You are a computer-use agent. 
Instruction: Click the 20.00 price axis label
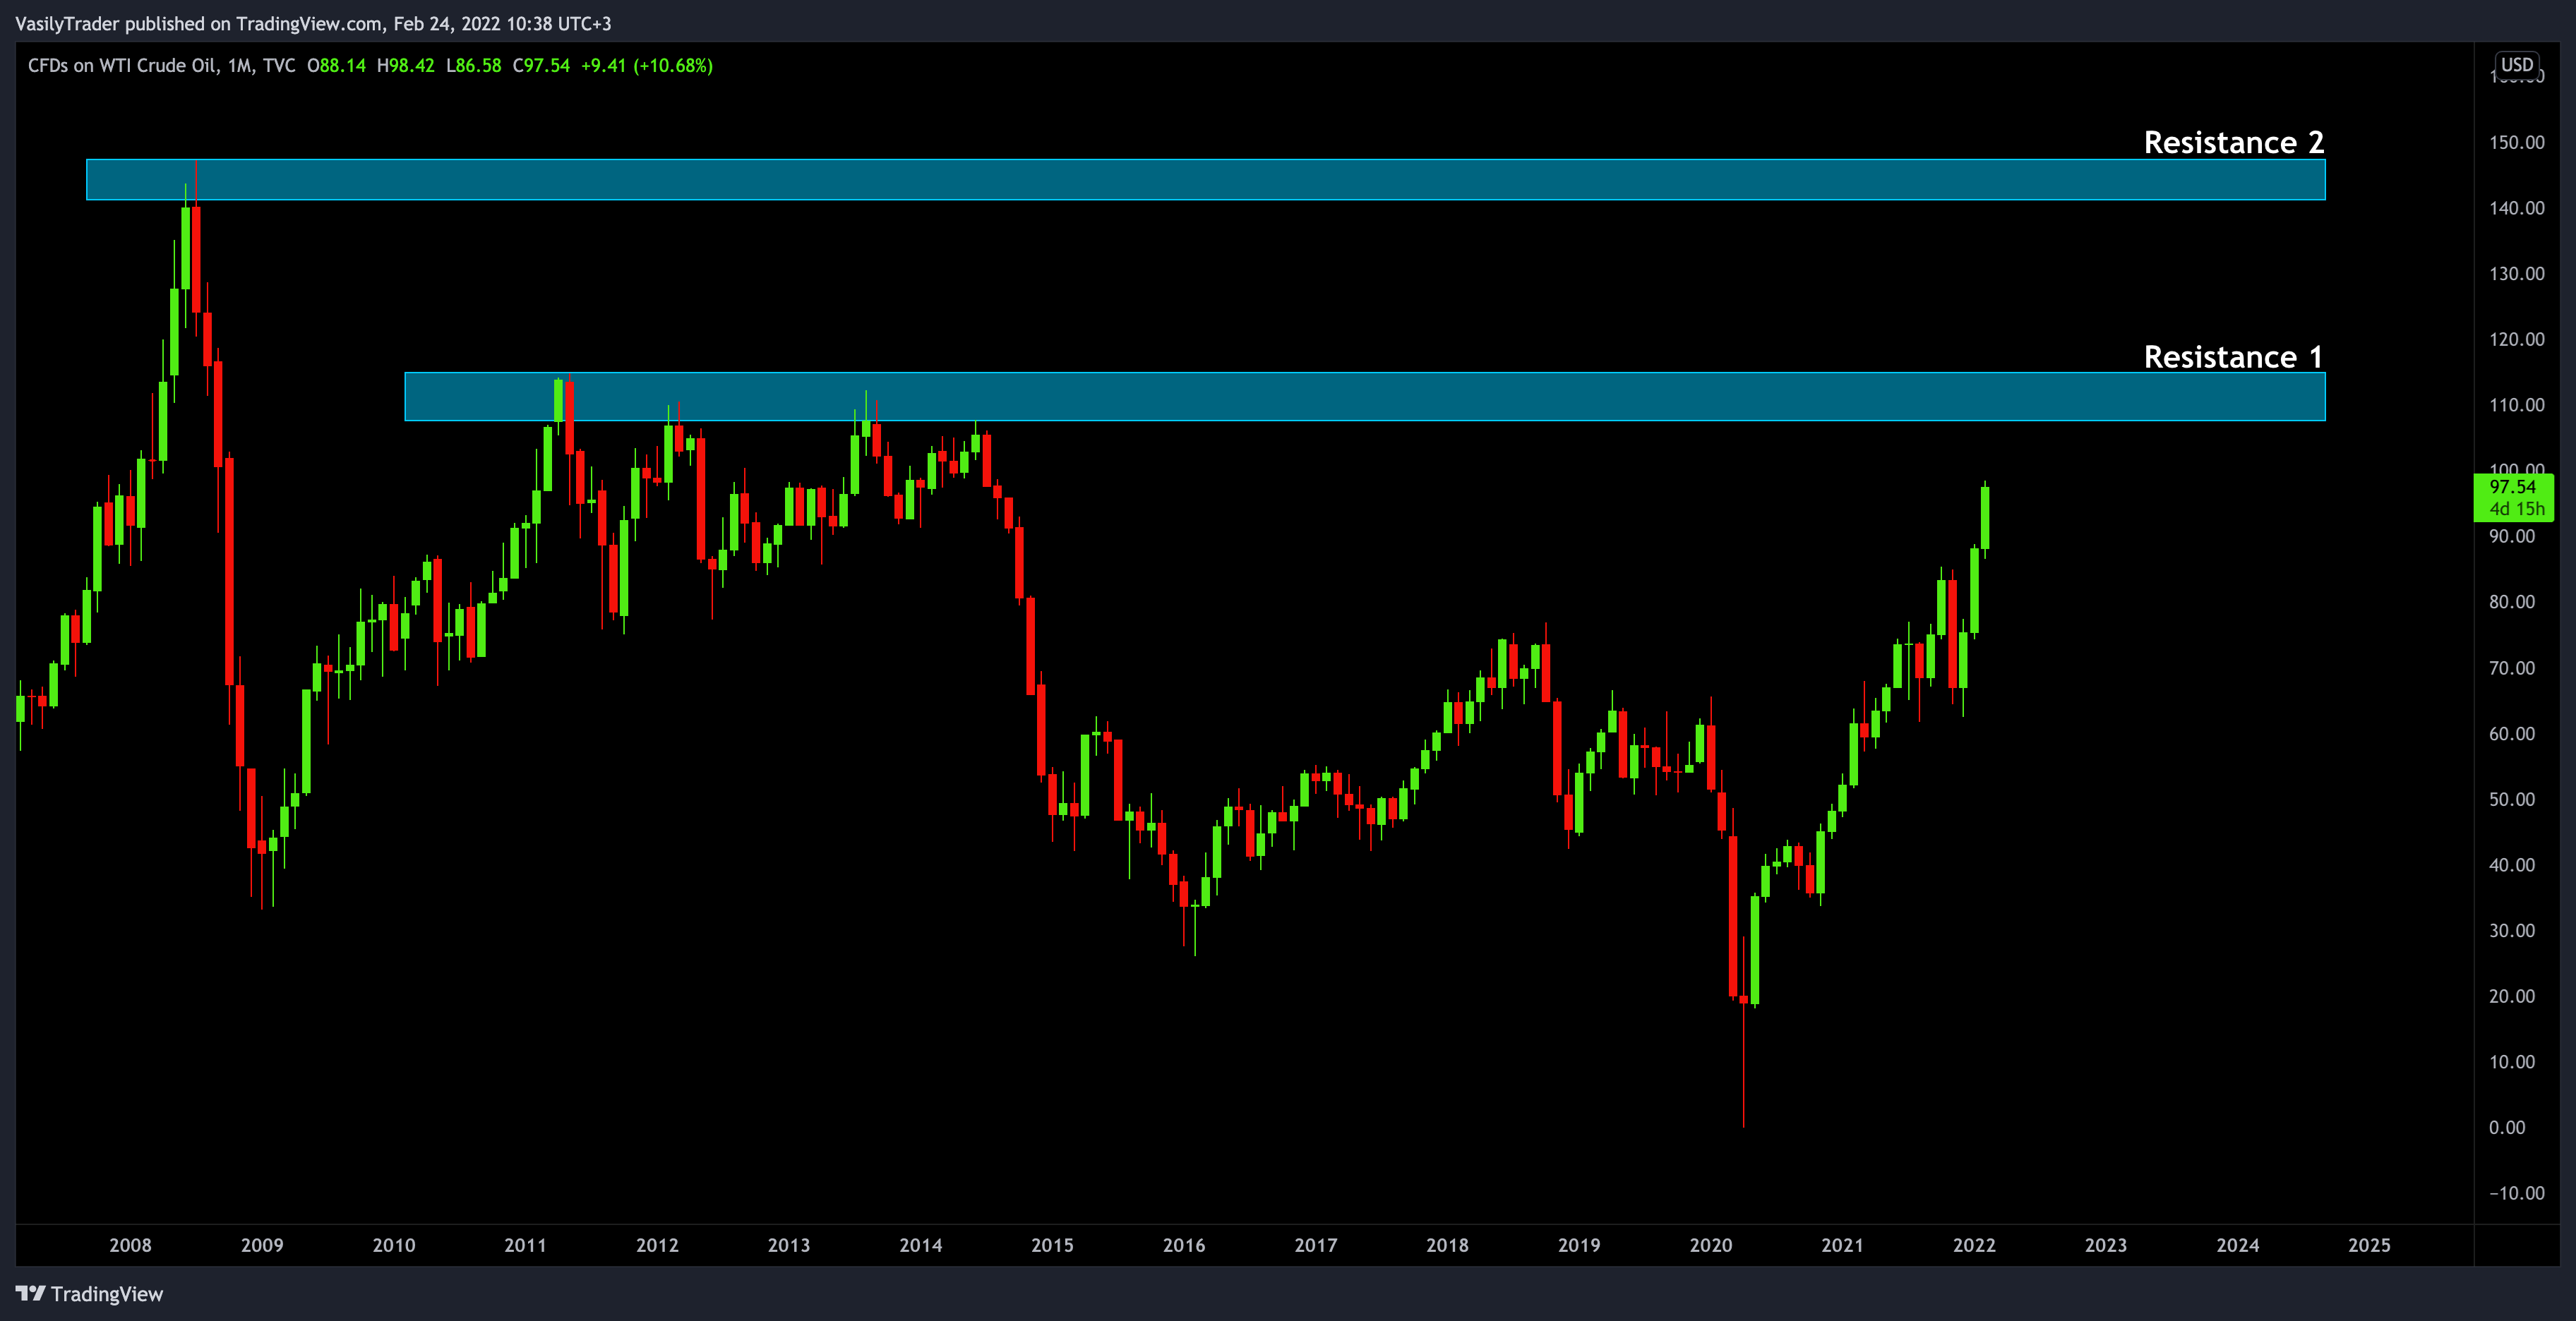click(2512, 996)
